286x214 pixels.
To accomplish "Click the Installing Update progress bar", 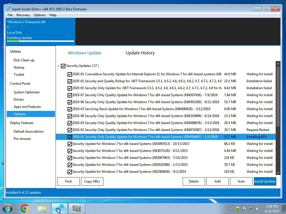I will (40, 41).
